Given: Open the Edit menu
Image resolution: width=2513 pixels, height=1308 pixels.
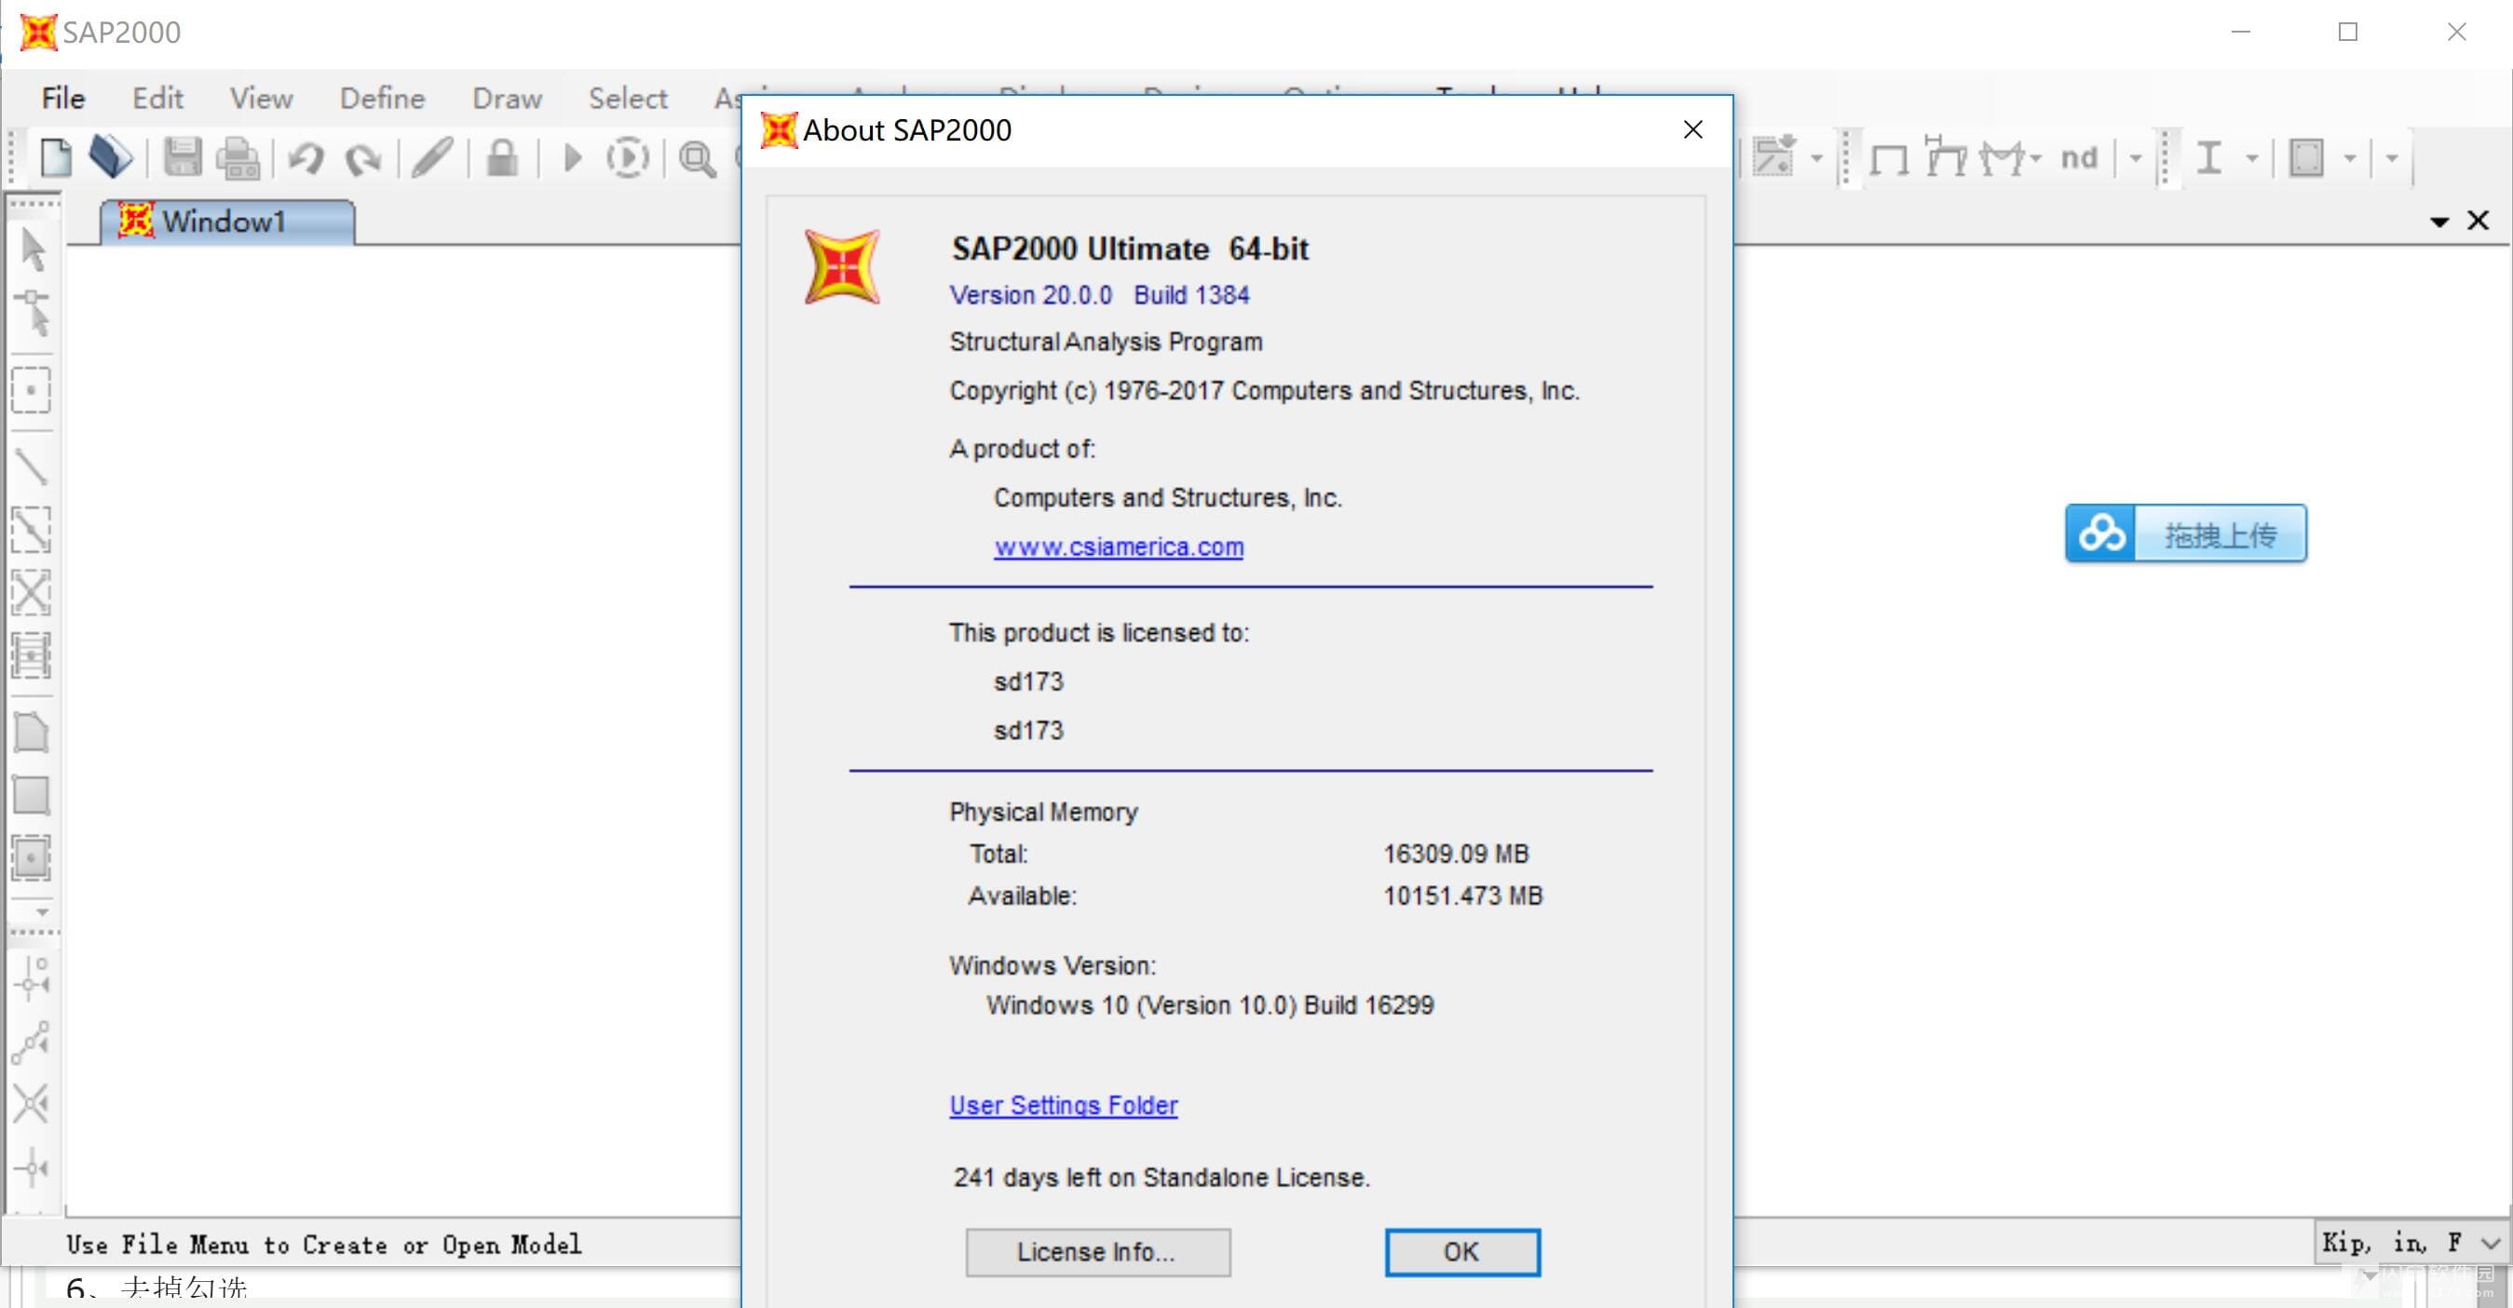Looking at the screenshot, I should coord(157,99).
